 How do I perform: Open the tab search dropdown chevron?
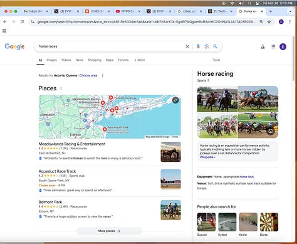[x=290, y=11]
